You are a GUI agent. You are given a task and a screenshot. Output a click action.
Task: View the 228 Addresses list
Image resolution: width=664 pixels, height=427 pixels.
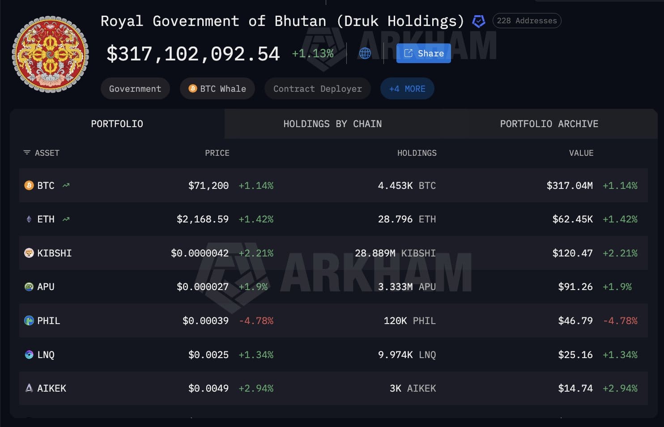527,21
